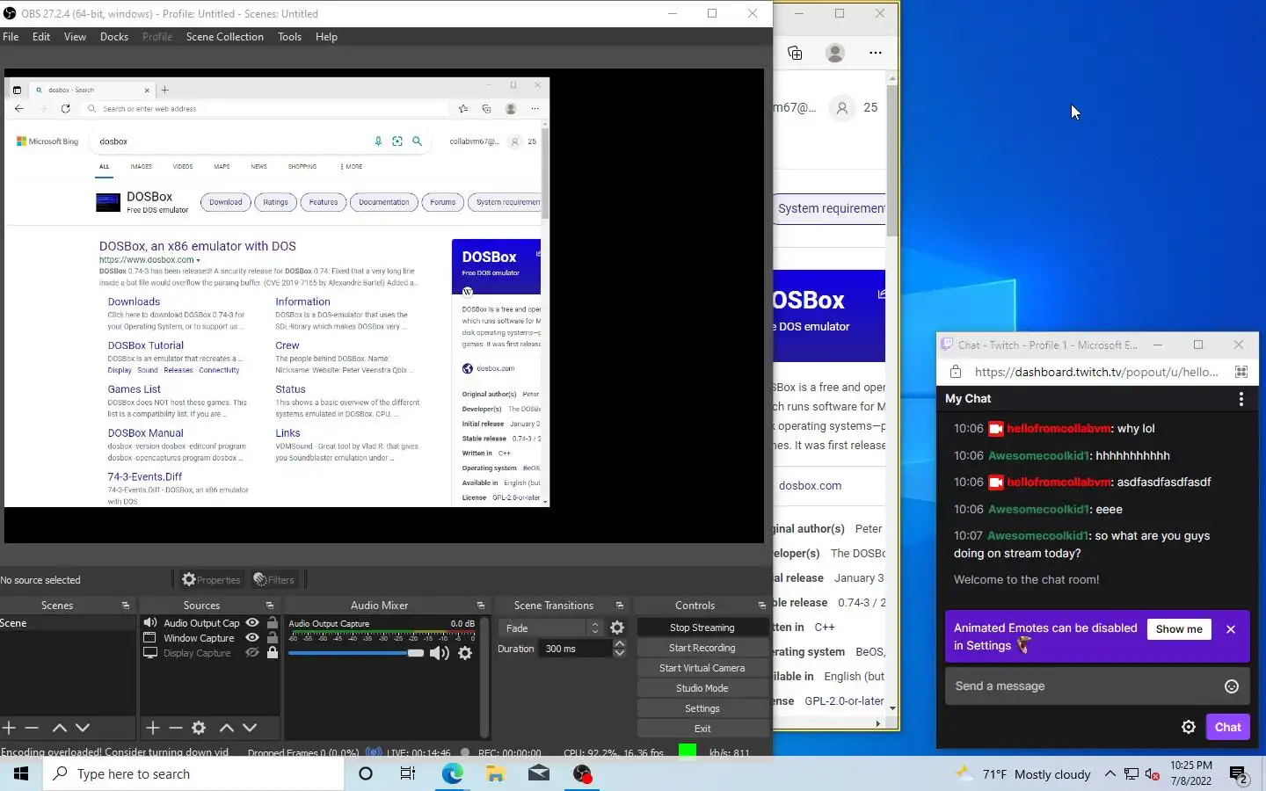This screenshot has height=791, width=1266.
Task: Open the File menu in OBS
Action: click(x=11, y=37)
